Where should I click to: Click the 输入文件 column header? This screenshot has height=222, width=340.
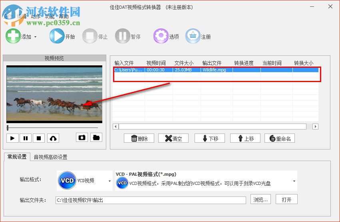click(x=124, y=63)
